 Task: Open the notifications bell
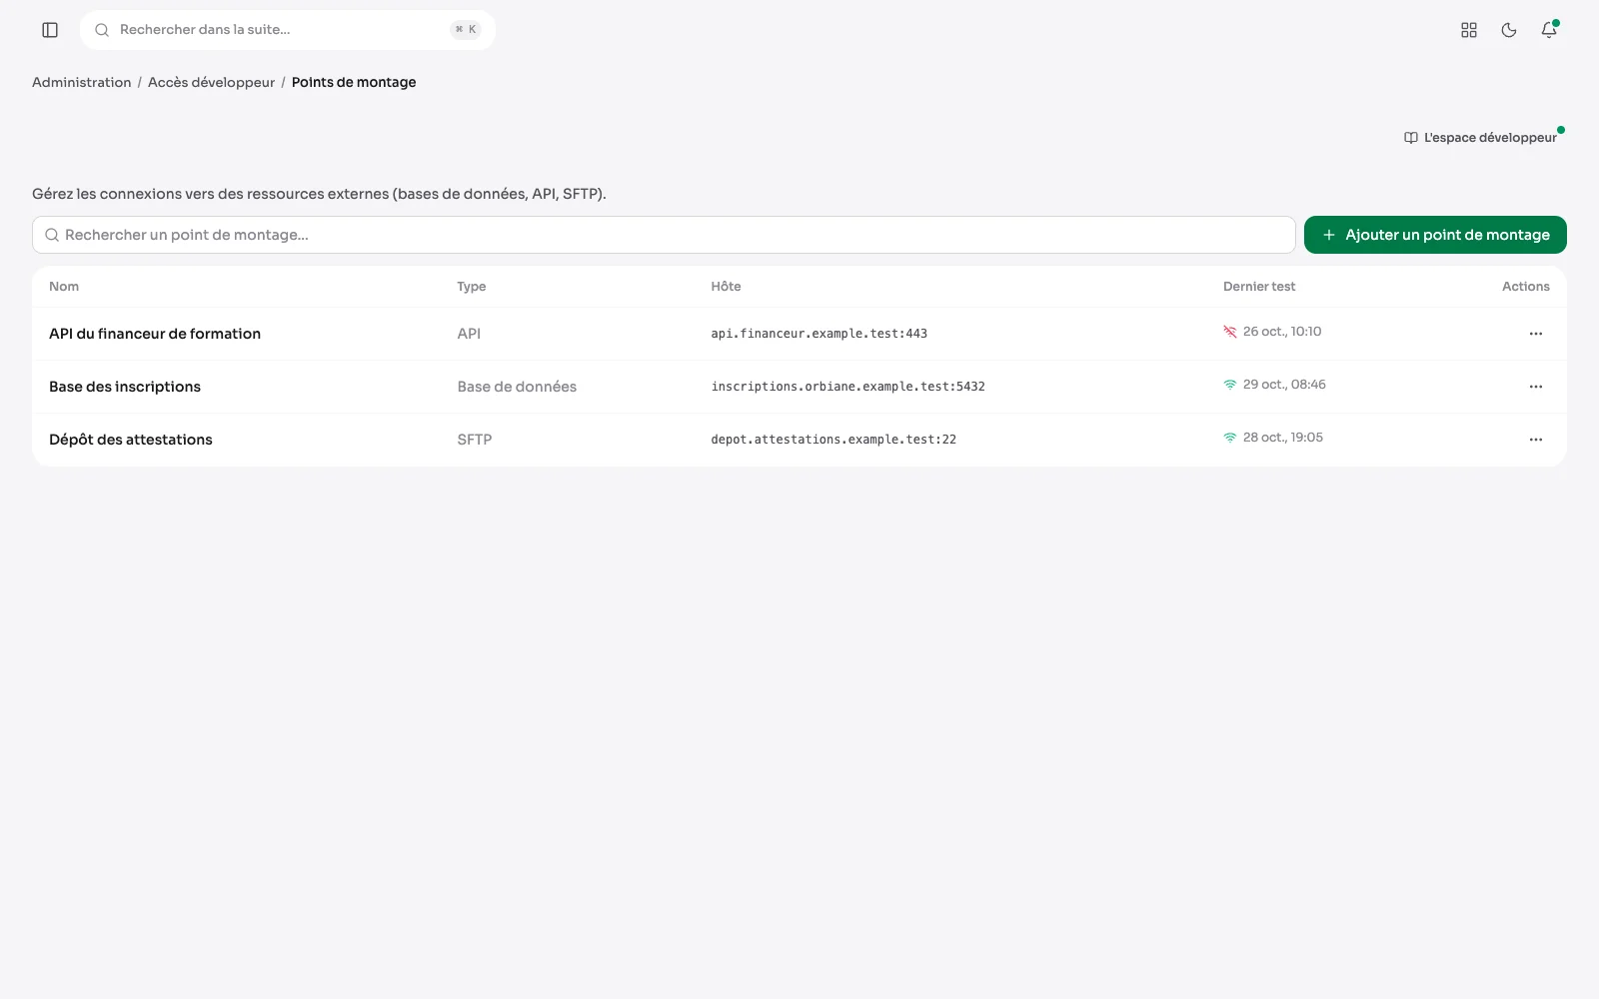(x=1549, y=30)
